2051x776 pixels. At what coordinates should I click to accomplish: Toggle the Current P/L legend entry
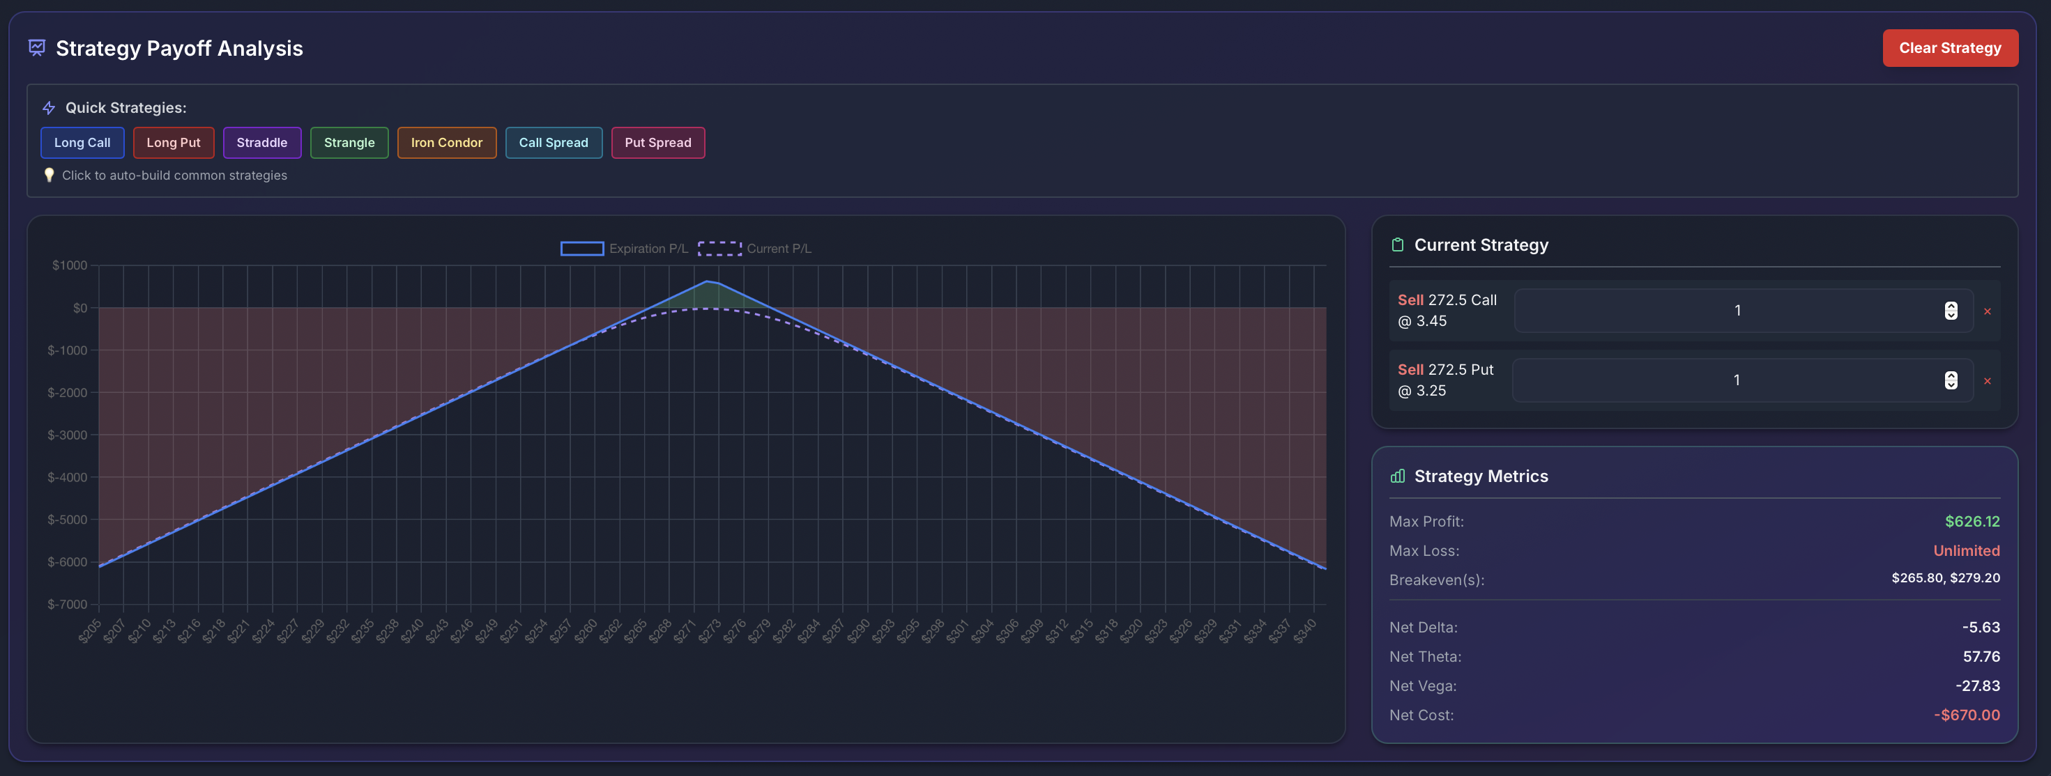coord(778,247)
